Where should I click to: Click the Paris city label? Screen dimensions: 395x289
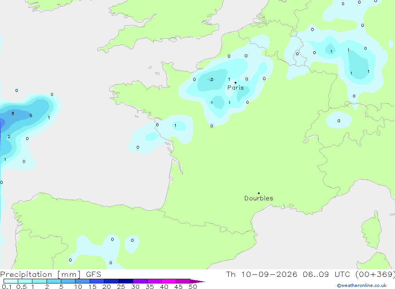235,88
